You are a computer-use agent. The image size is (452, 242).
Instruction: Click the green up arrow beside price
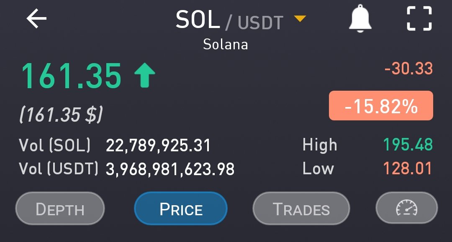[144, 76]
